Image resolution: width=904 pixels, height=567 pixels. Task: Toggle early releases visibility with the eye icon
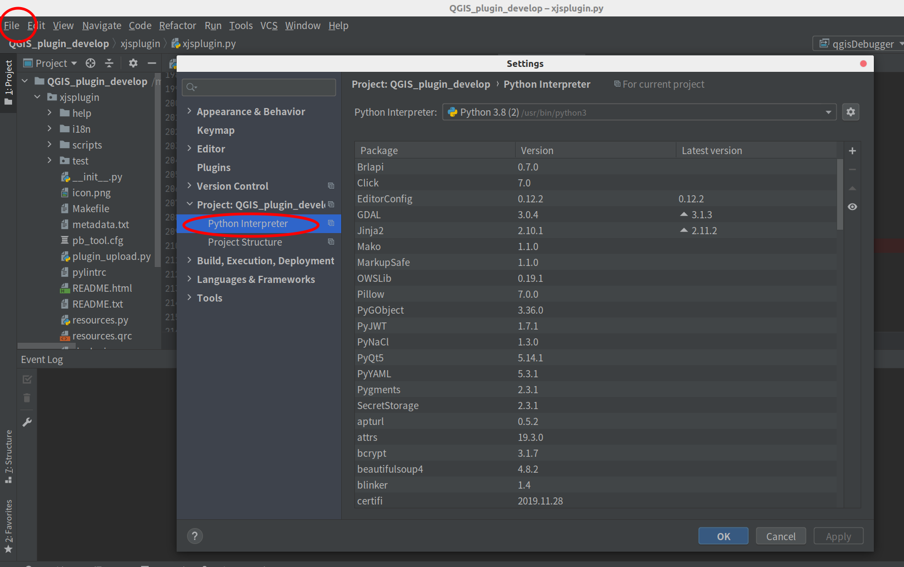pos(852,207)
